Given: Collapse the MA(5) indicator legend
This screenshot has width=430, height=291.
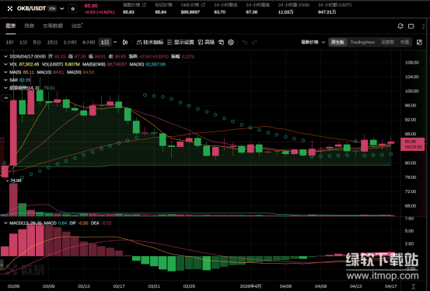Looking at the screenshot, I should click(x=5, y=72).
